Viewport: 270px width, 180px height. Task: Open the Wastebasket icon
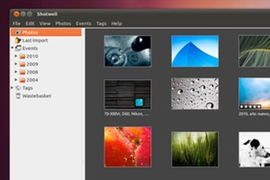18,96
